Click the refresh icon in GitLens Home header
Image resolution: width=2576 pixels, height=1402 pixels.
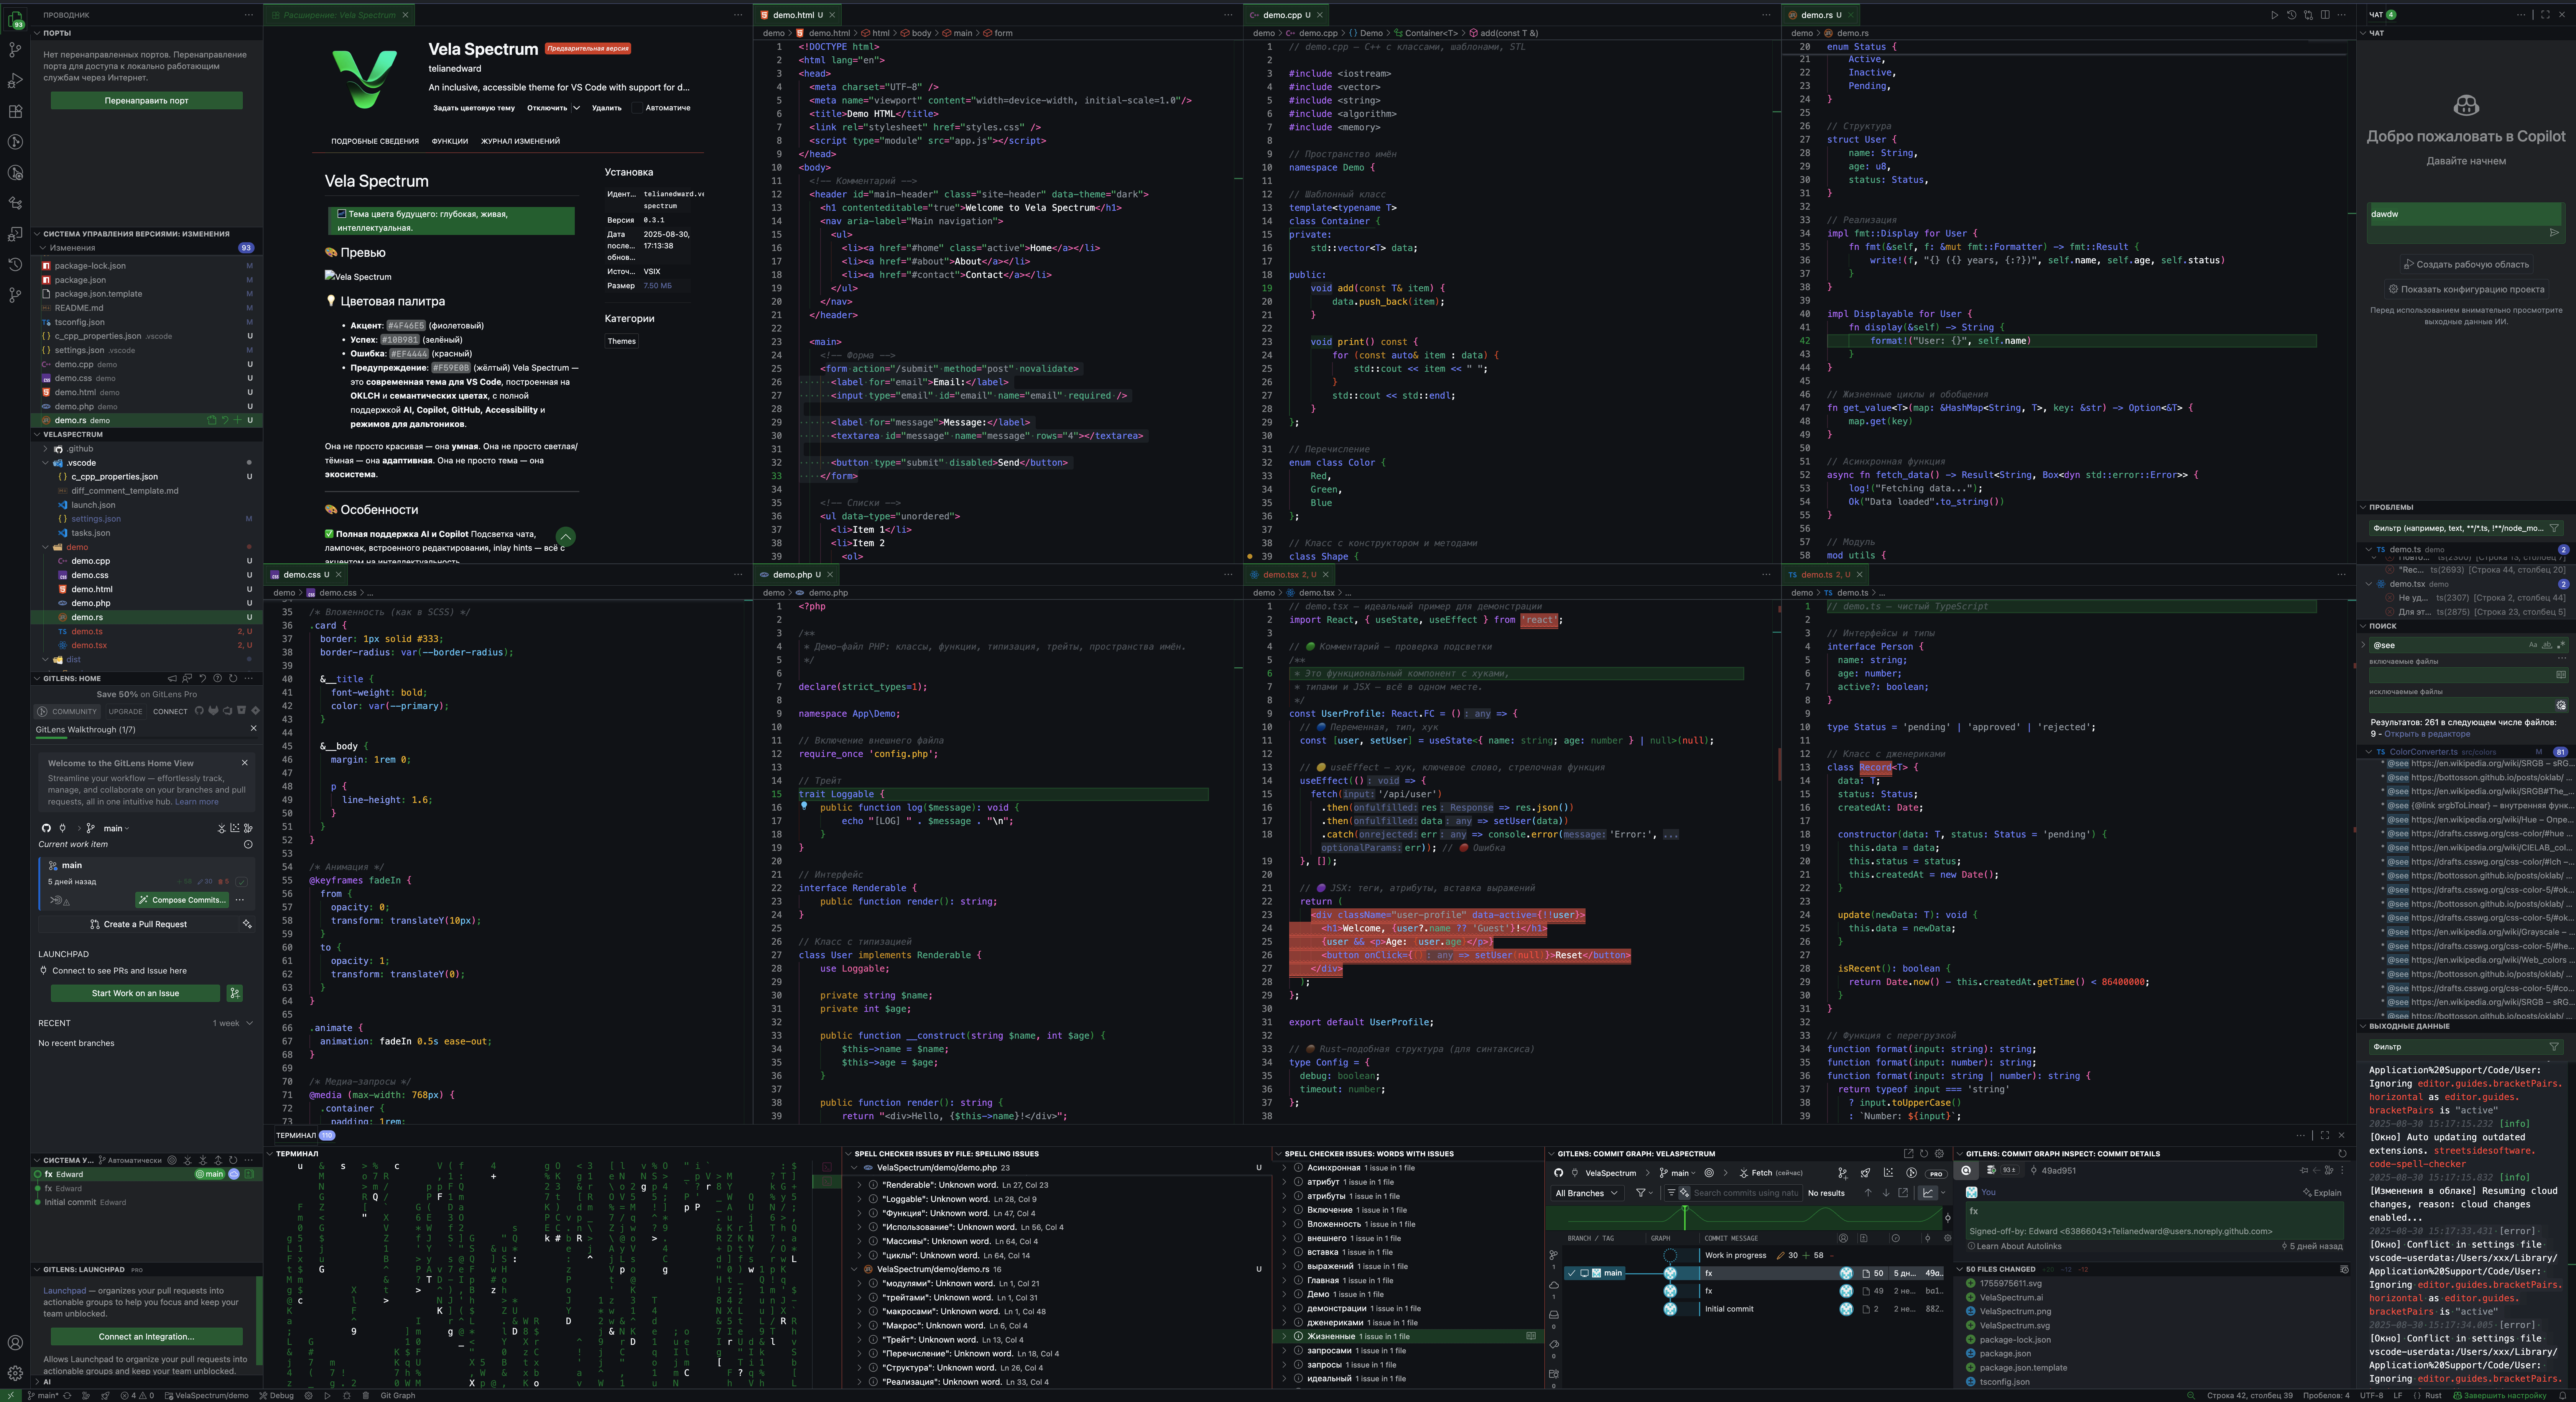pos(233,678)
